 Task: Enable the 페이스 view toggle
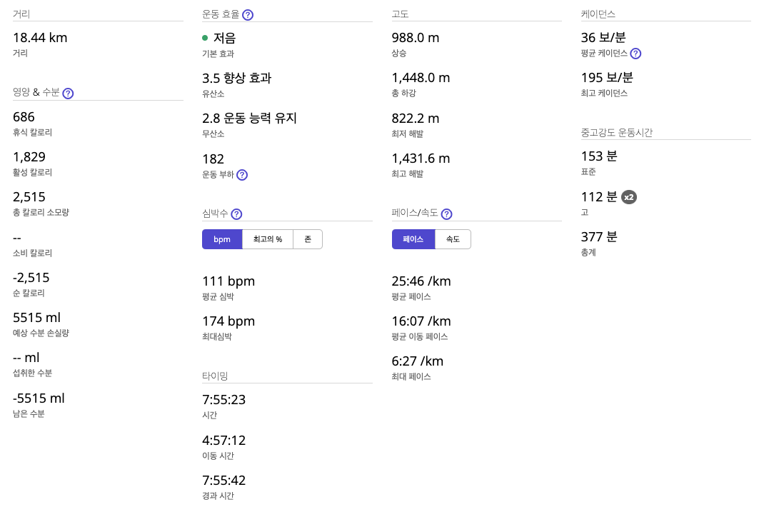point(413,239)
